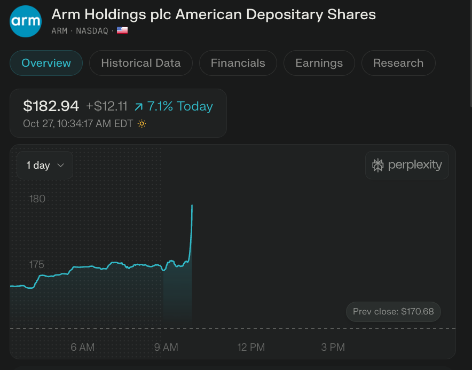
Task: Select the Overview tab
Action: point(46,63)
